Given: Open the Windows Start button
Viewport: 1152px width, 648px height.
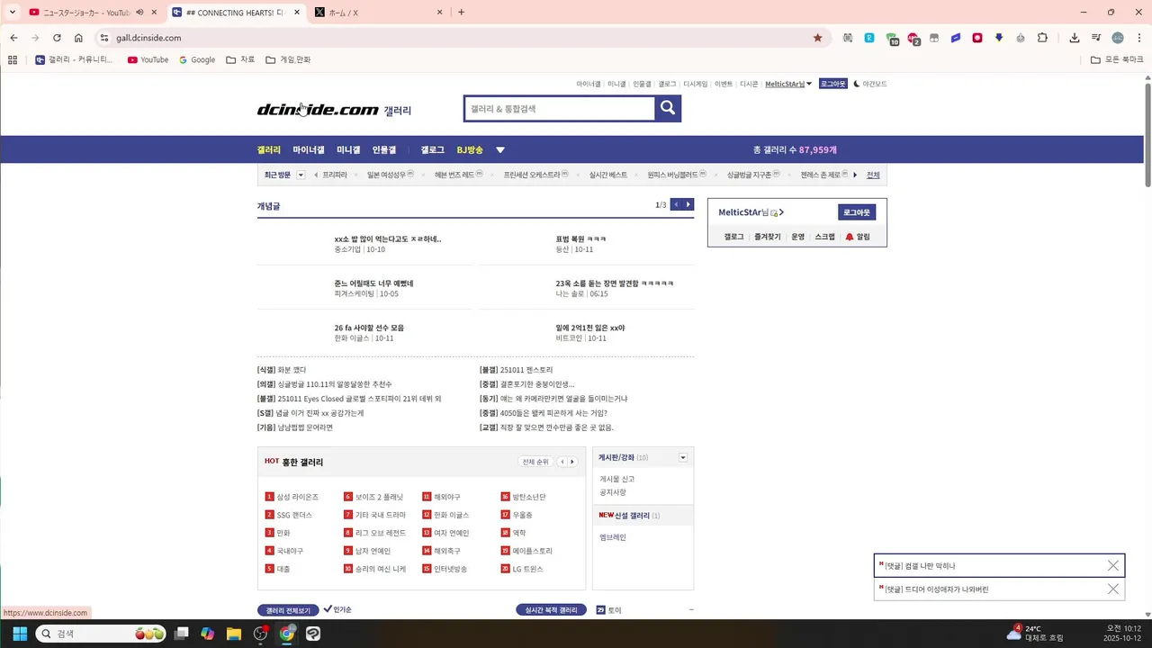Looking at the screenshot, I should pos(20,634).
